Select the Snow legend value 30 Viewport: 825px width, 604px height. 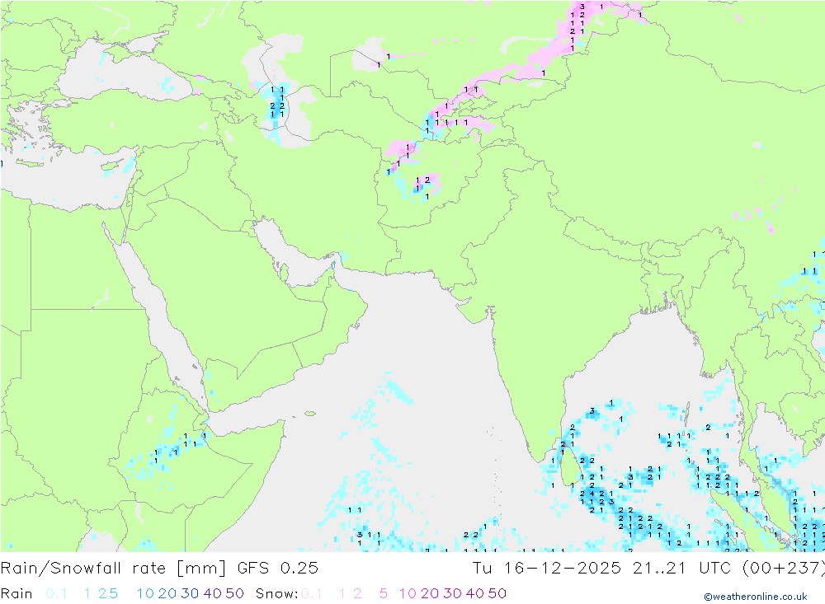pyautogui.click(x=452, y=593)
